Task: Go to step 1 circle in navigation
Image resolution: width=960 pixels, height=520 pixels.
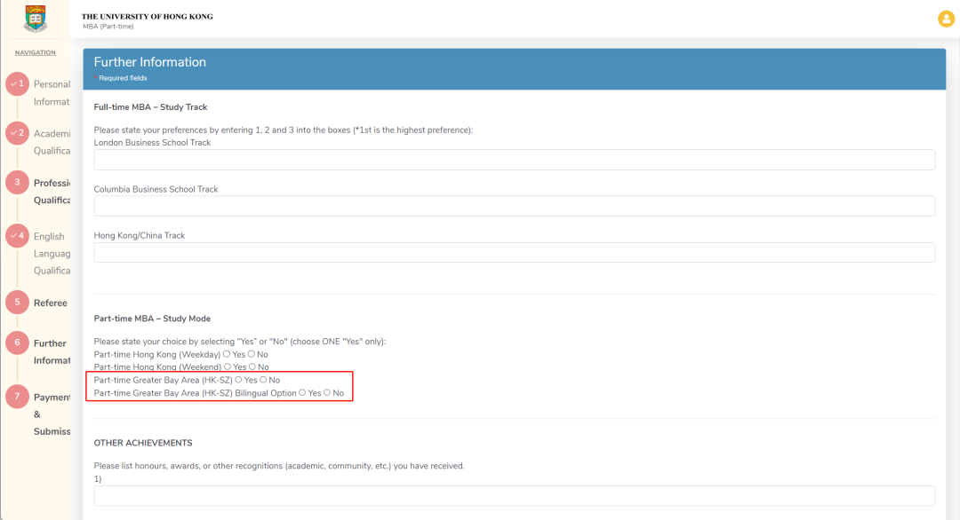Action: click(x=17, y=83)
